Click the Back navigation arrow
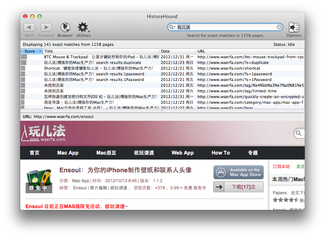This screenshot has height=238, width=325. (x=29, y=27)
